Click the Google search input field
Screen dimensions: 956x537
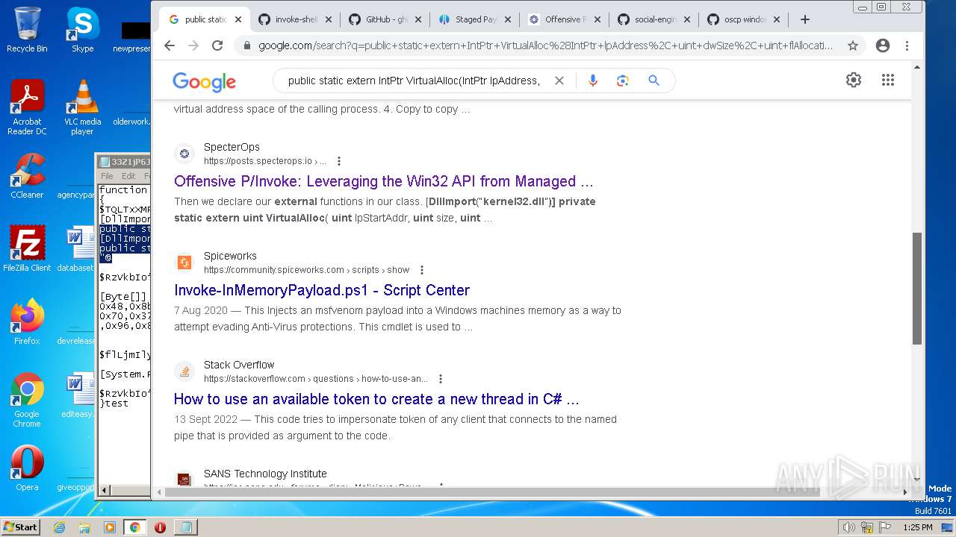click(415, 81)
